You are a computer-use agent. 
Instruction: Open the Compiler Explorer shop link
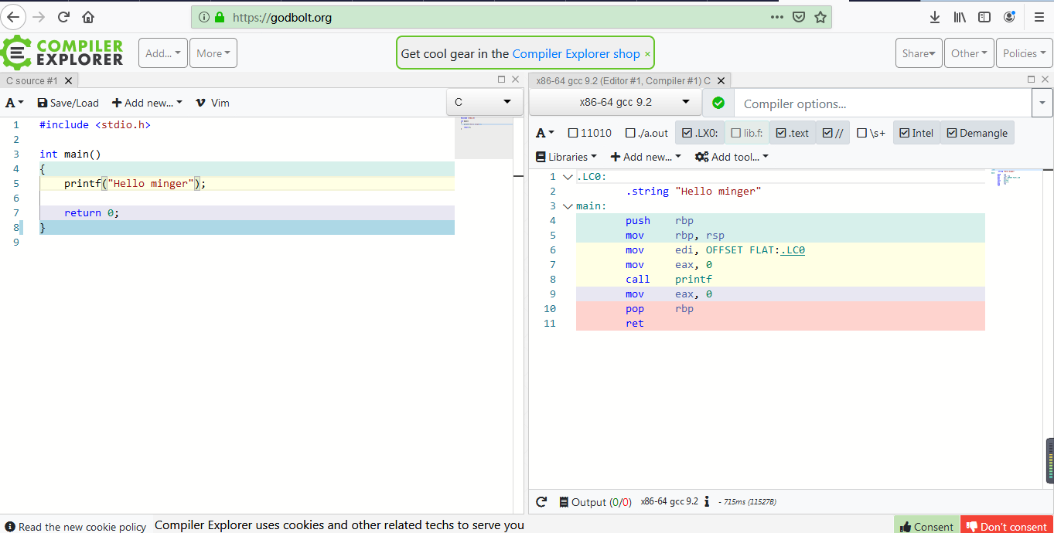click(x=576, y=54)
